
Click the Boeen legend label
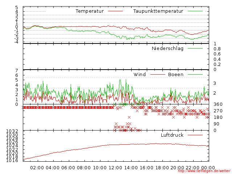click(175, 74)
